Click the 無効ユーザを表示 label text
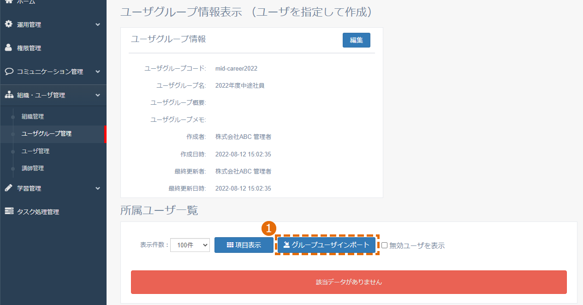 pos(417,245)
